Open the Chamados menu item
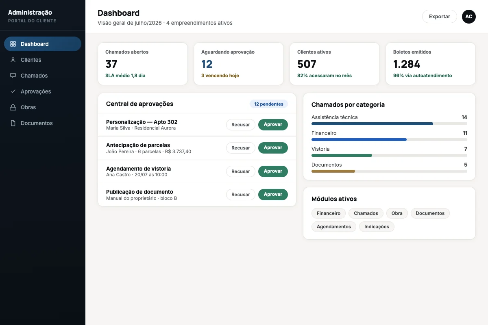This screenshot has width=488, height=325. (43, 76)
